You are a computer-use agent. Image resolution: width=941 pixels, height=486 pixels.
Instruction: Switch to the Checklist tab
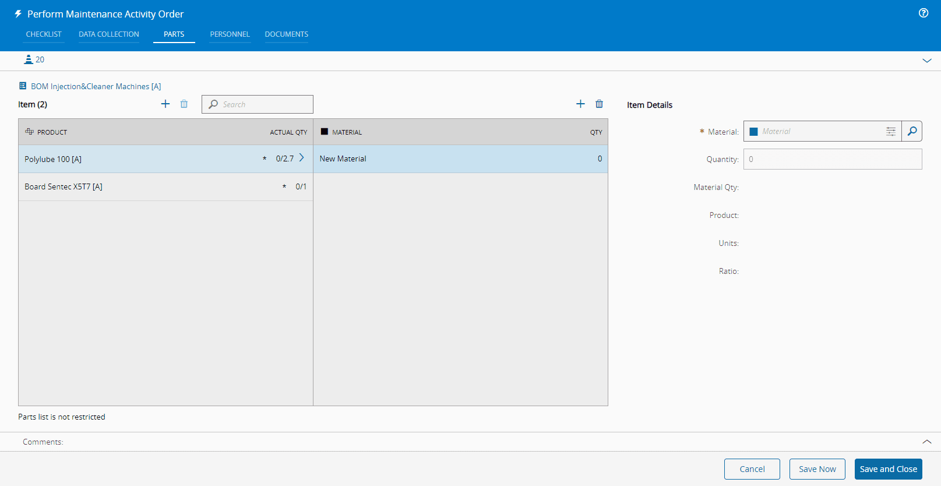point(44,34)
